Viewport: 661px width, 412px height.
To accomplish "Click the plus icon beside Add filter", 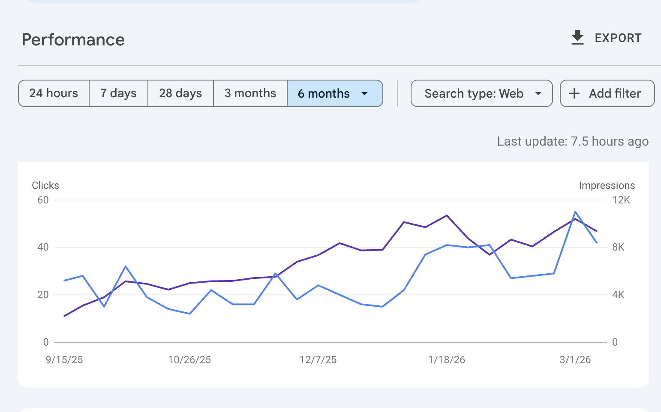I will (574, 93).
